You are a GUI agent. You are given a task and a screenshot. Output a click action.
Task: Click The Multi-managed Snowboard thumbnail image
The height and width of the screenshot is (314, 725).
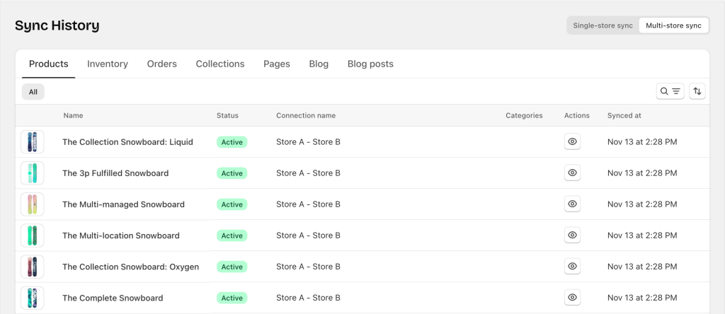point(33,204)
